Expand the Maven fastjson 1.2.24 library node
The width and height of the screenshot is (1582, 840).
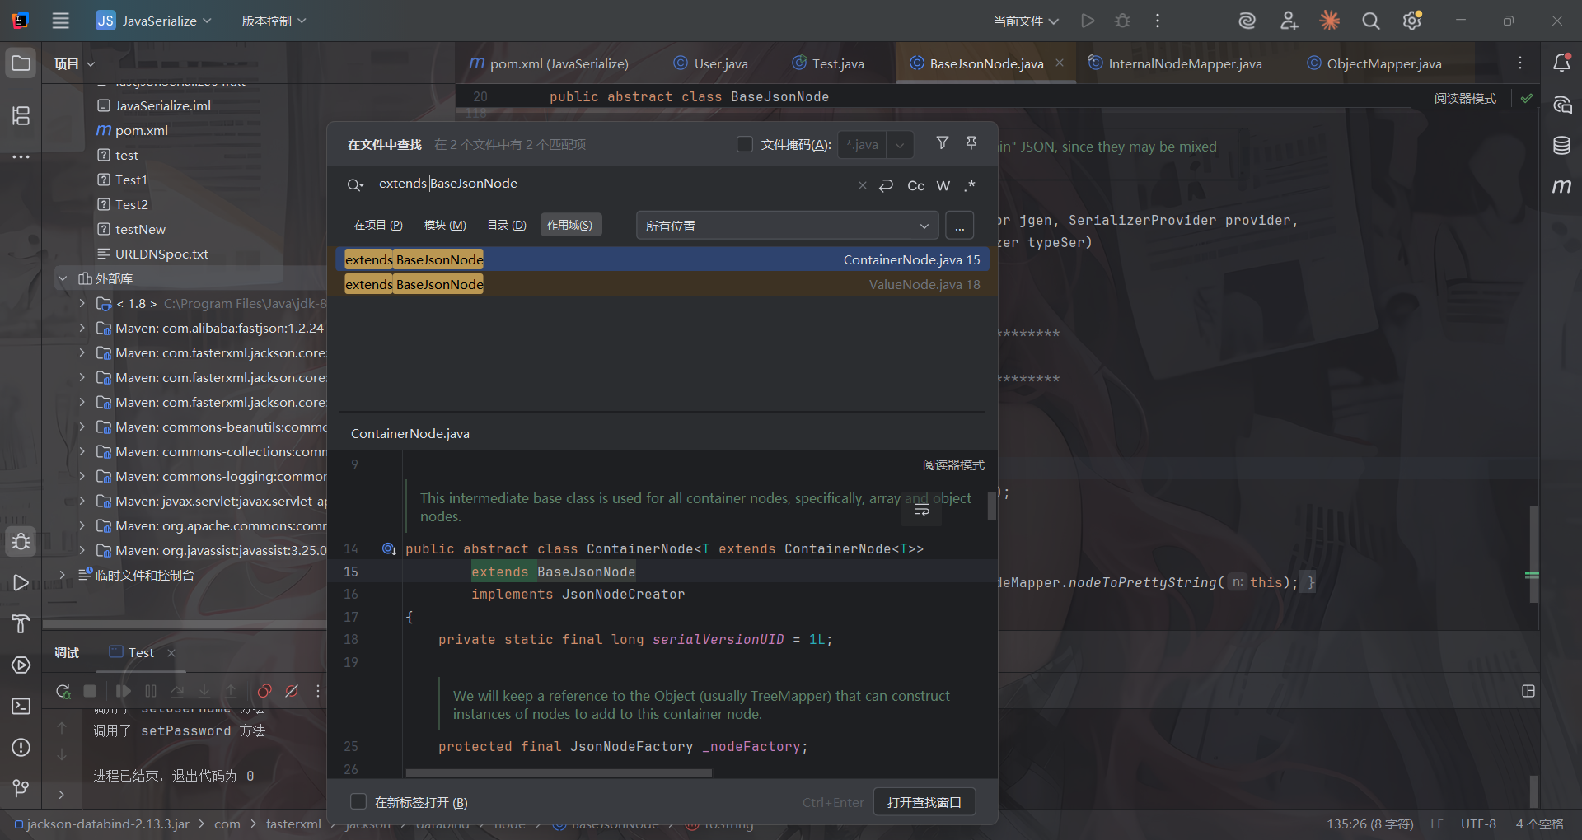point(82,329)
